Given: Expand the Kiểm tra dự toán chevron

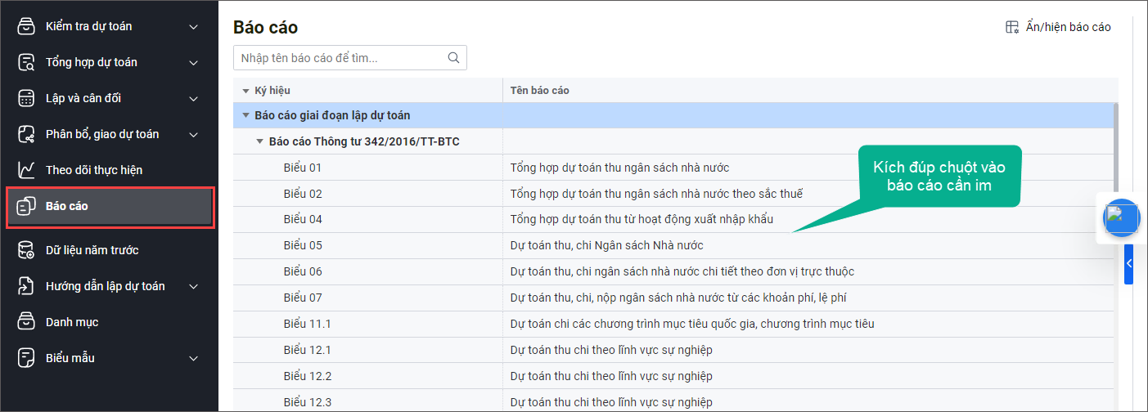Looking at the screenshot, I should 193,27.
